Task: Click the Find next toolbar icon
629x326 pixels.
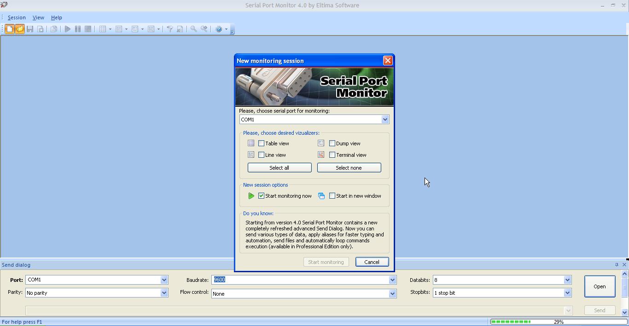Action: pyautogui.click(x=204, y=29)
